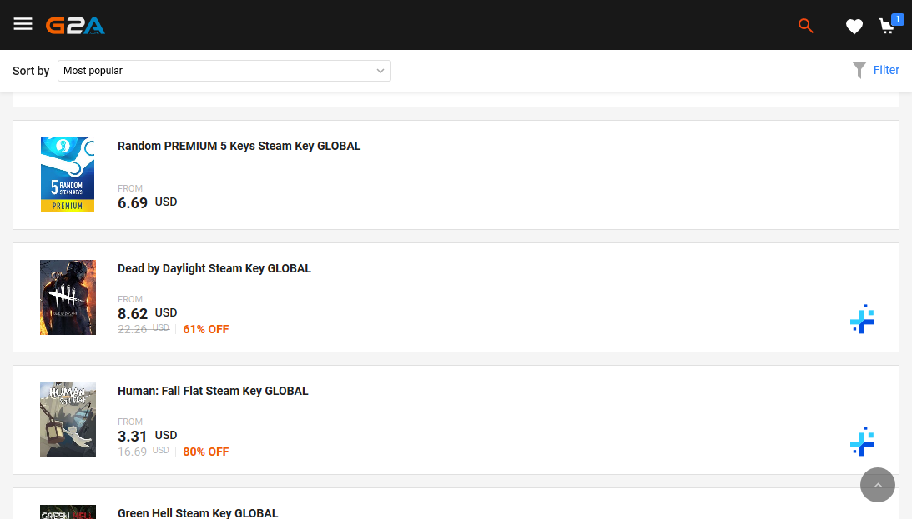Click the 8.62 USD price
912x519 pixels.
pos(147,313)
